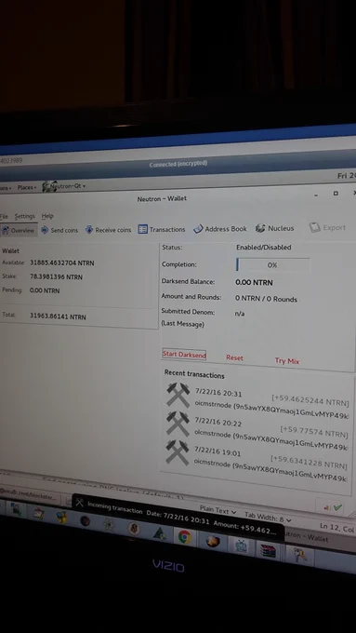The width and height of the screenshot is (356, 633).
Task: Switch to Neutron - Wallet taskbar button
Action: (x=307, y=538)
